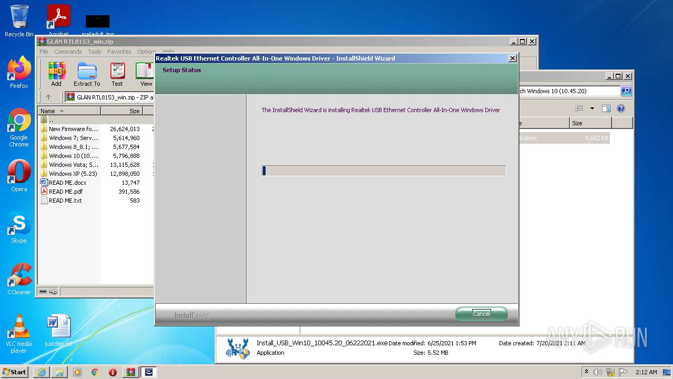The width and height of the screenshot is (673, 379).
Task: Select the parent folder '..' row
Action: tap(95, 120)
